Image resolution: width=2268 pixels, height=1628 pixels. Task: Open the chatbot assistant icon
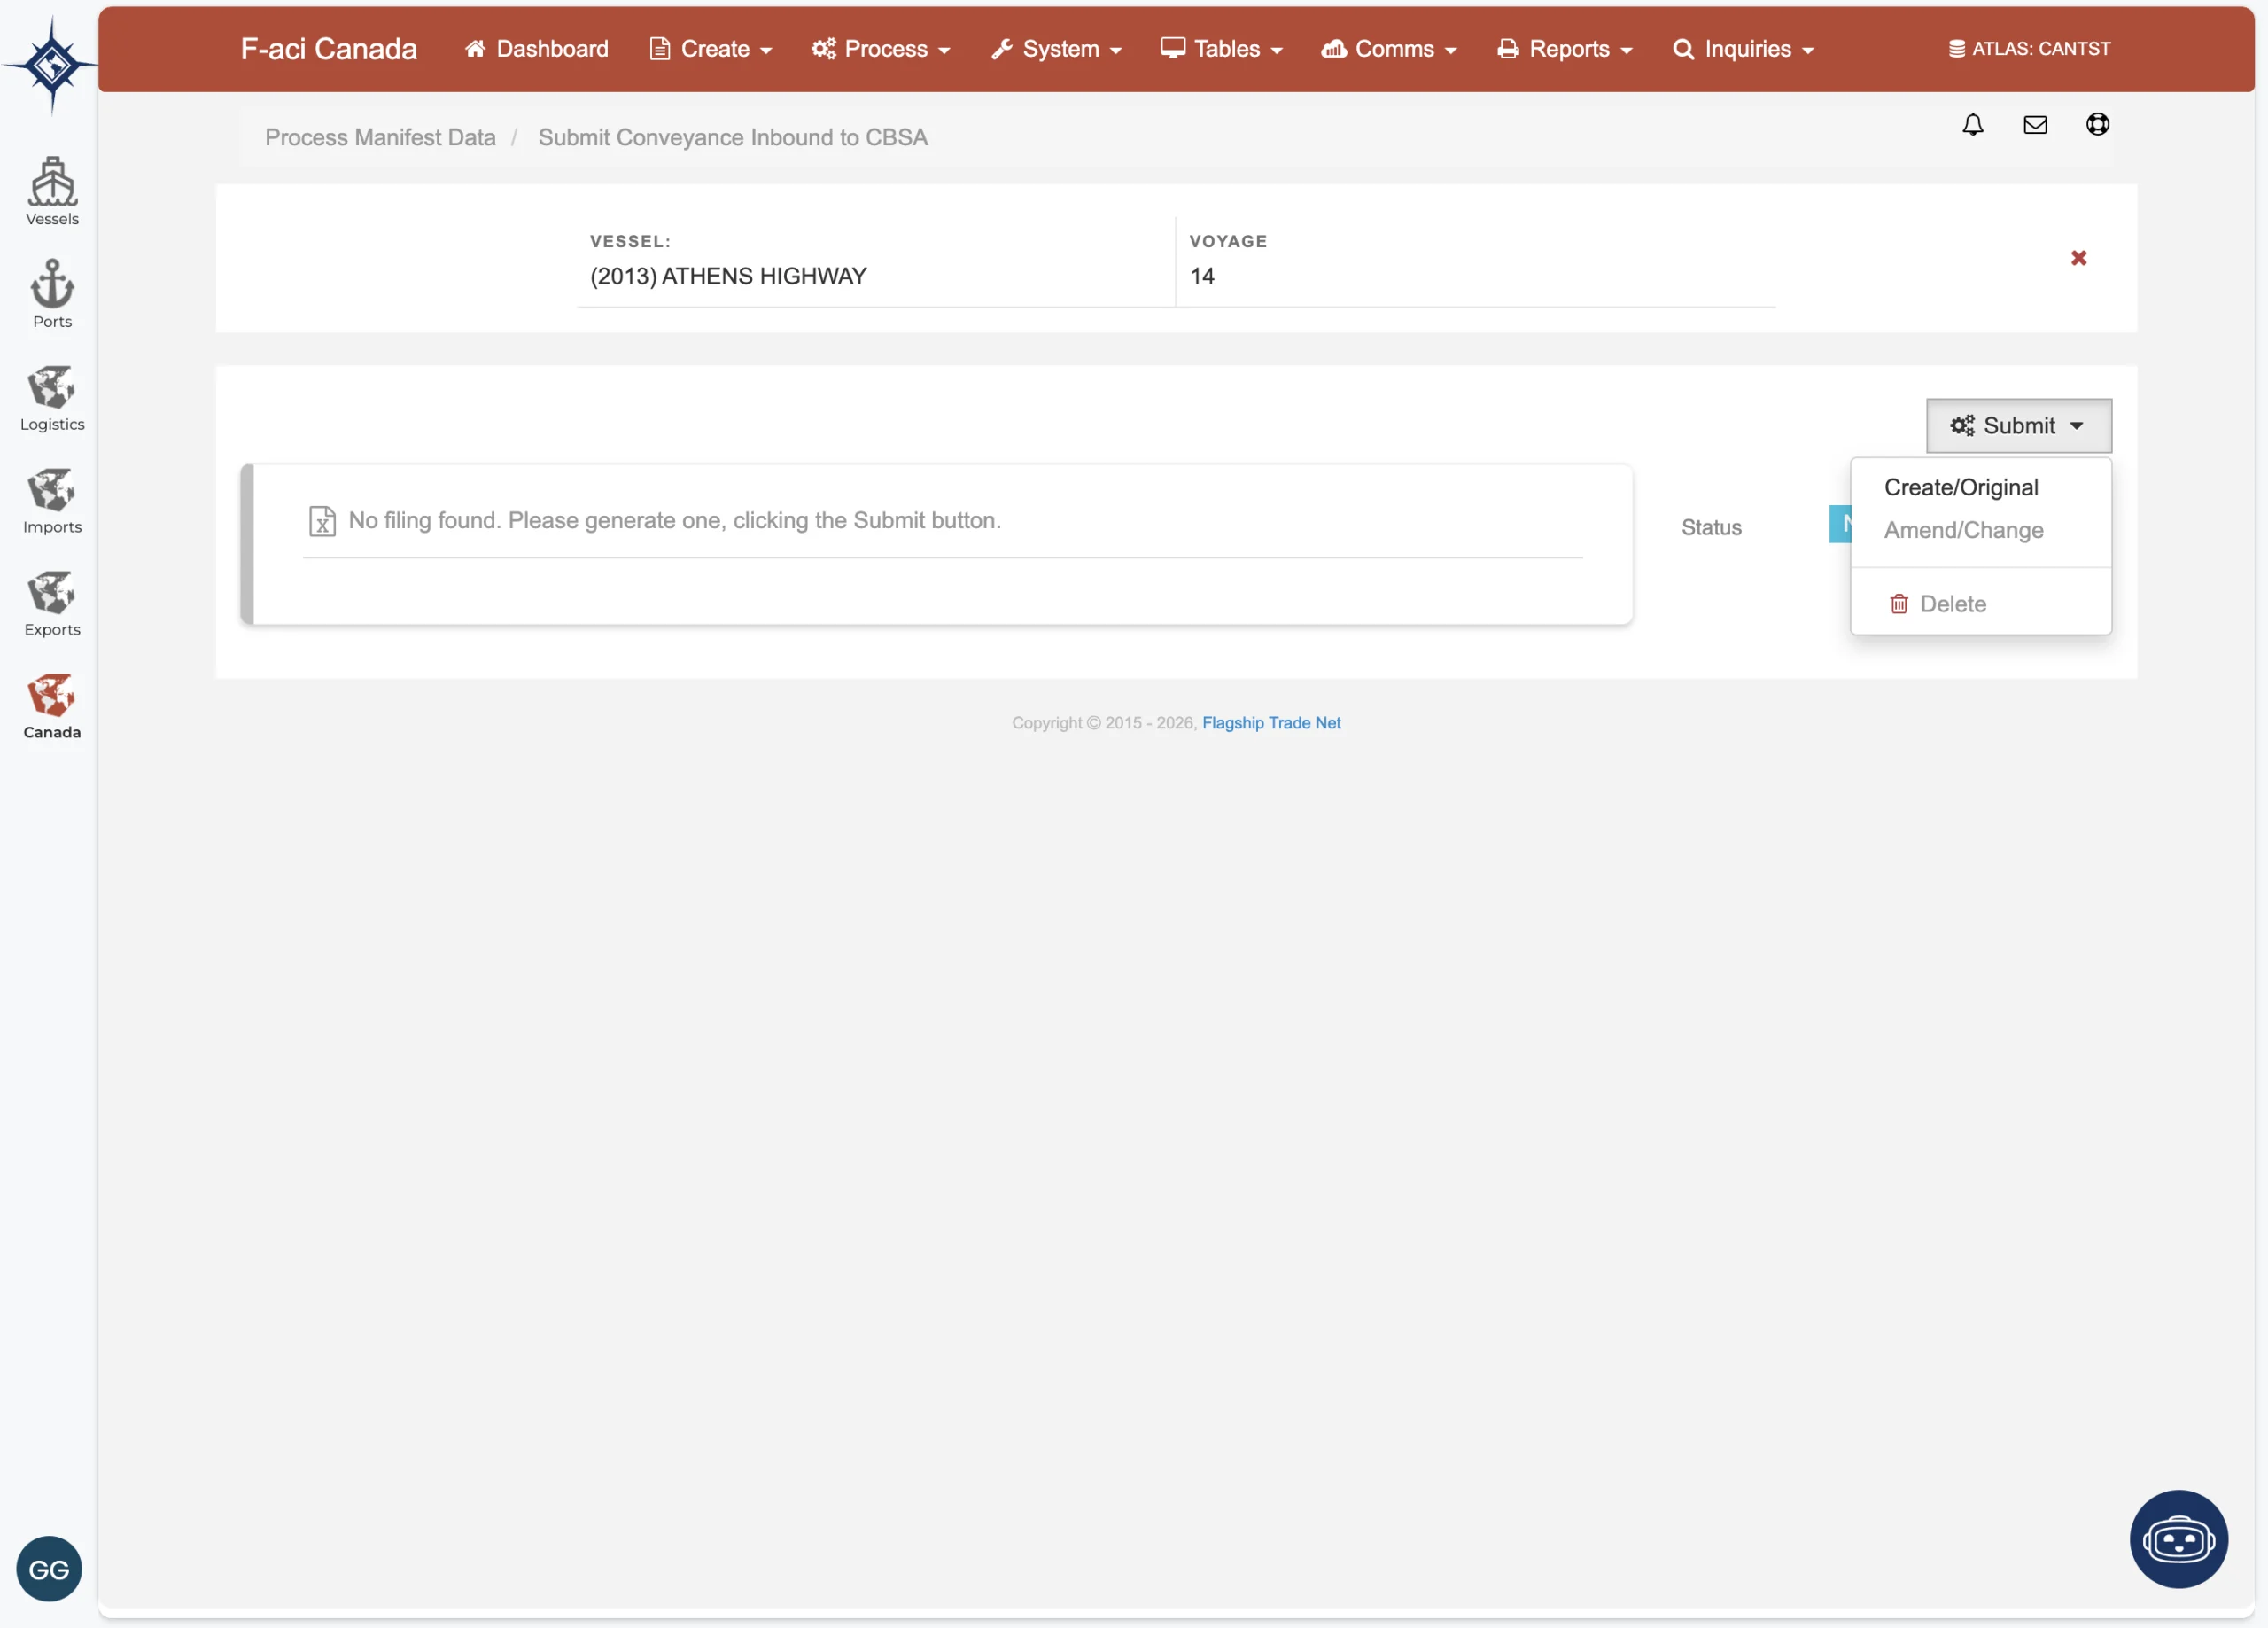point(2178,1538)
